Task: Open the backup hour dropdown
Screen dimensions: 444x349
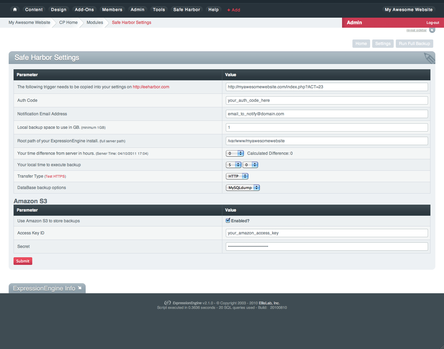Action: pyautogui.click(x=233, y=165)
